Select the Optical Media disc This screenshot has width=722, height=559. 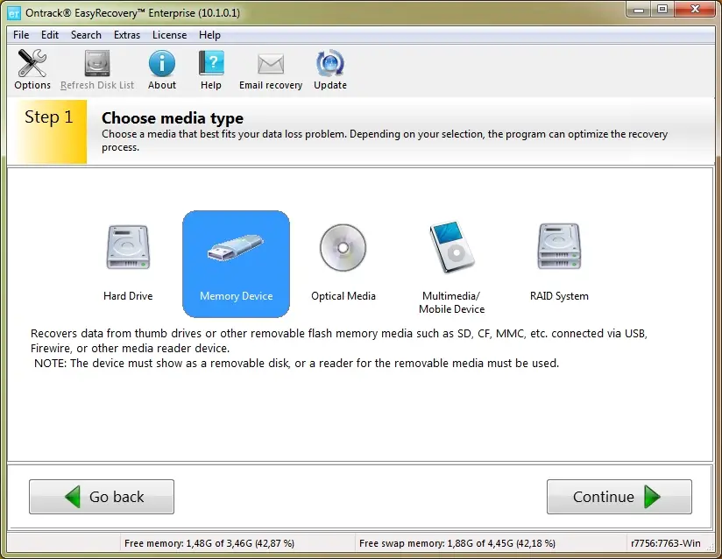pos(343,263)
